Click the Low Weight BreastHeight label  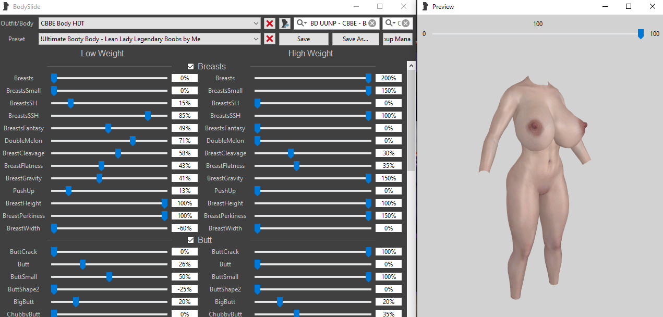pos(23,203)
